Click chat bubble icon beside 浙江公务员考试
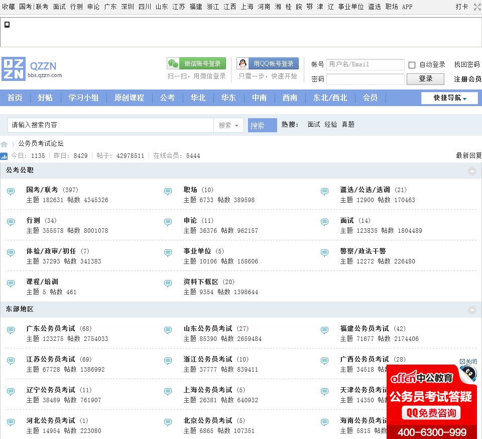482x439 pixels. (x=168, y=361)
